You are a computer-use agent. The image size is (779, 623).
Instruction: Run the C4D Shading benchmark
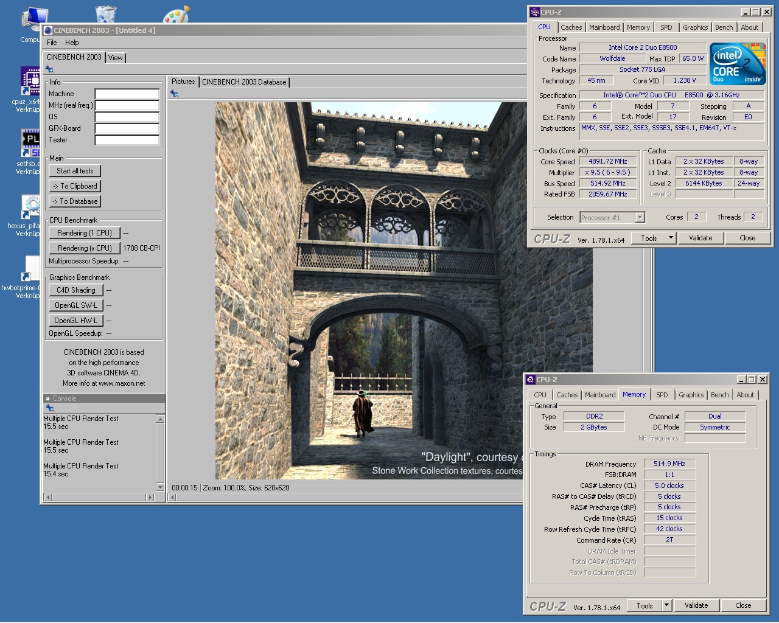click(x=76, y=290)
